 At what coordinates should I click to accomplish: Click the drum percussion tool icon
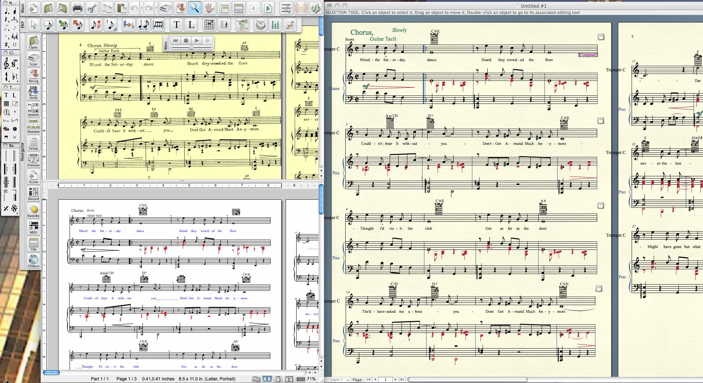click(260, 25)
